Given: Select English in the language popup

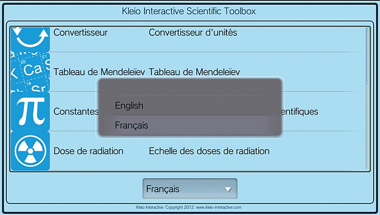Looking at the screenshot, I should coord(129,106).
